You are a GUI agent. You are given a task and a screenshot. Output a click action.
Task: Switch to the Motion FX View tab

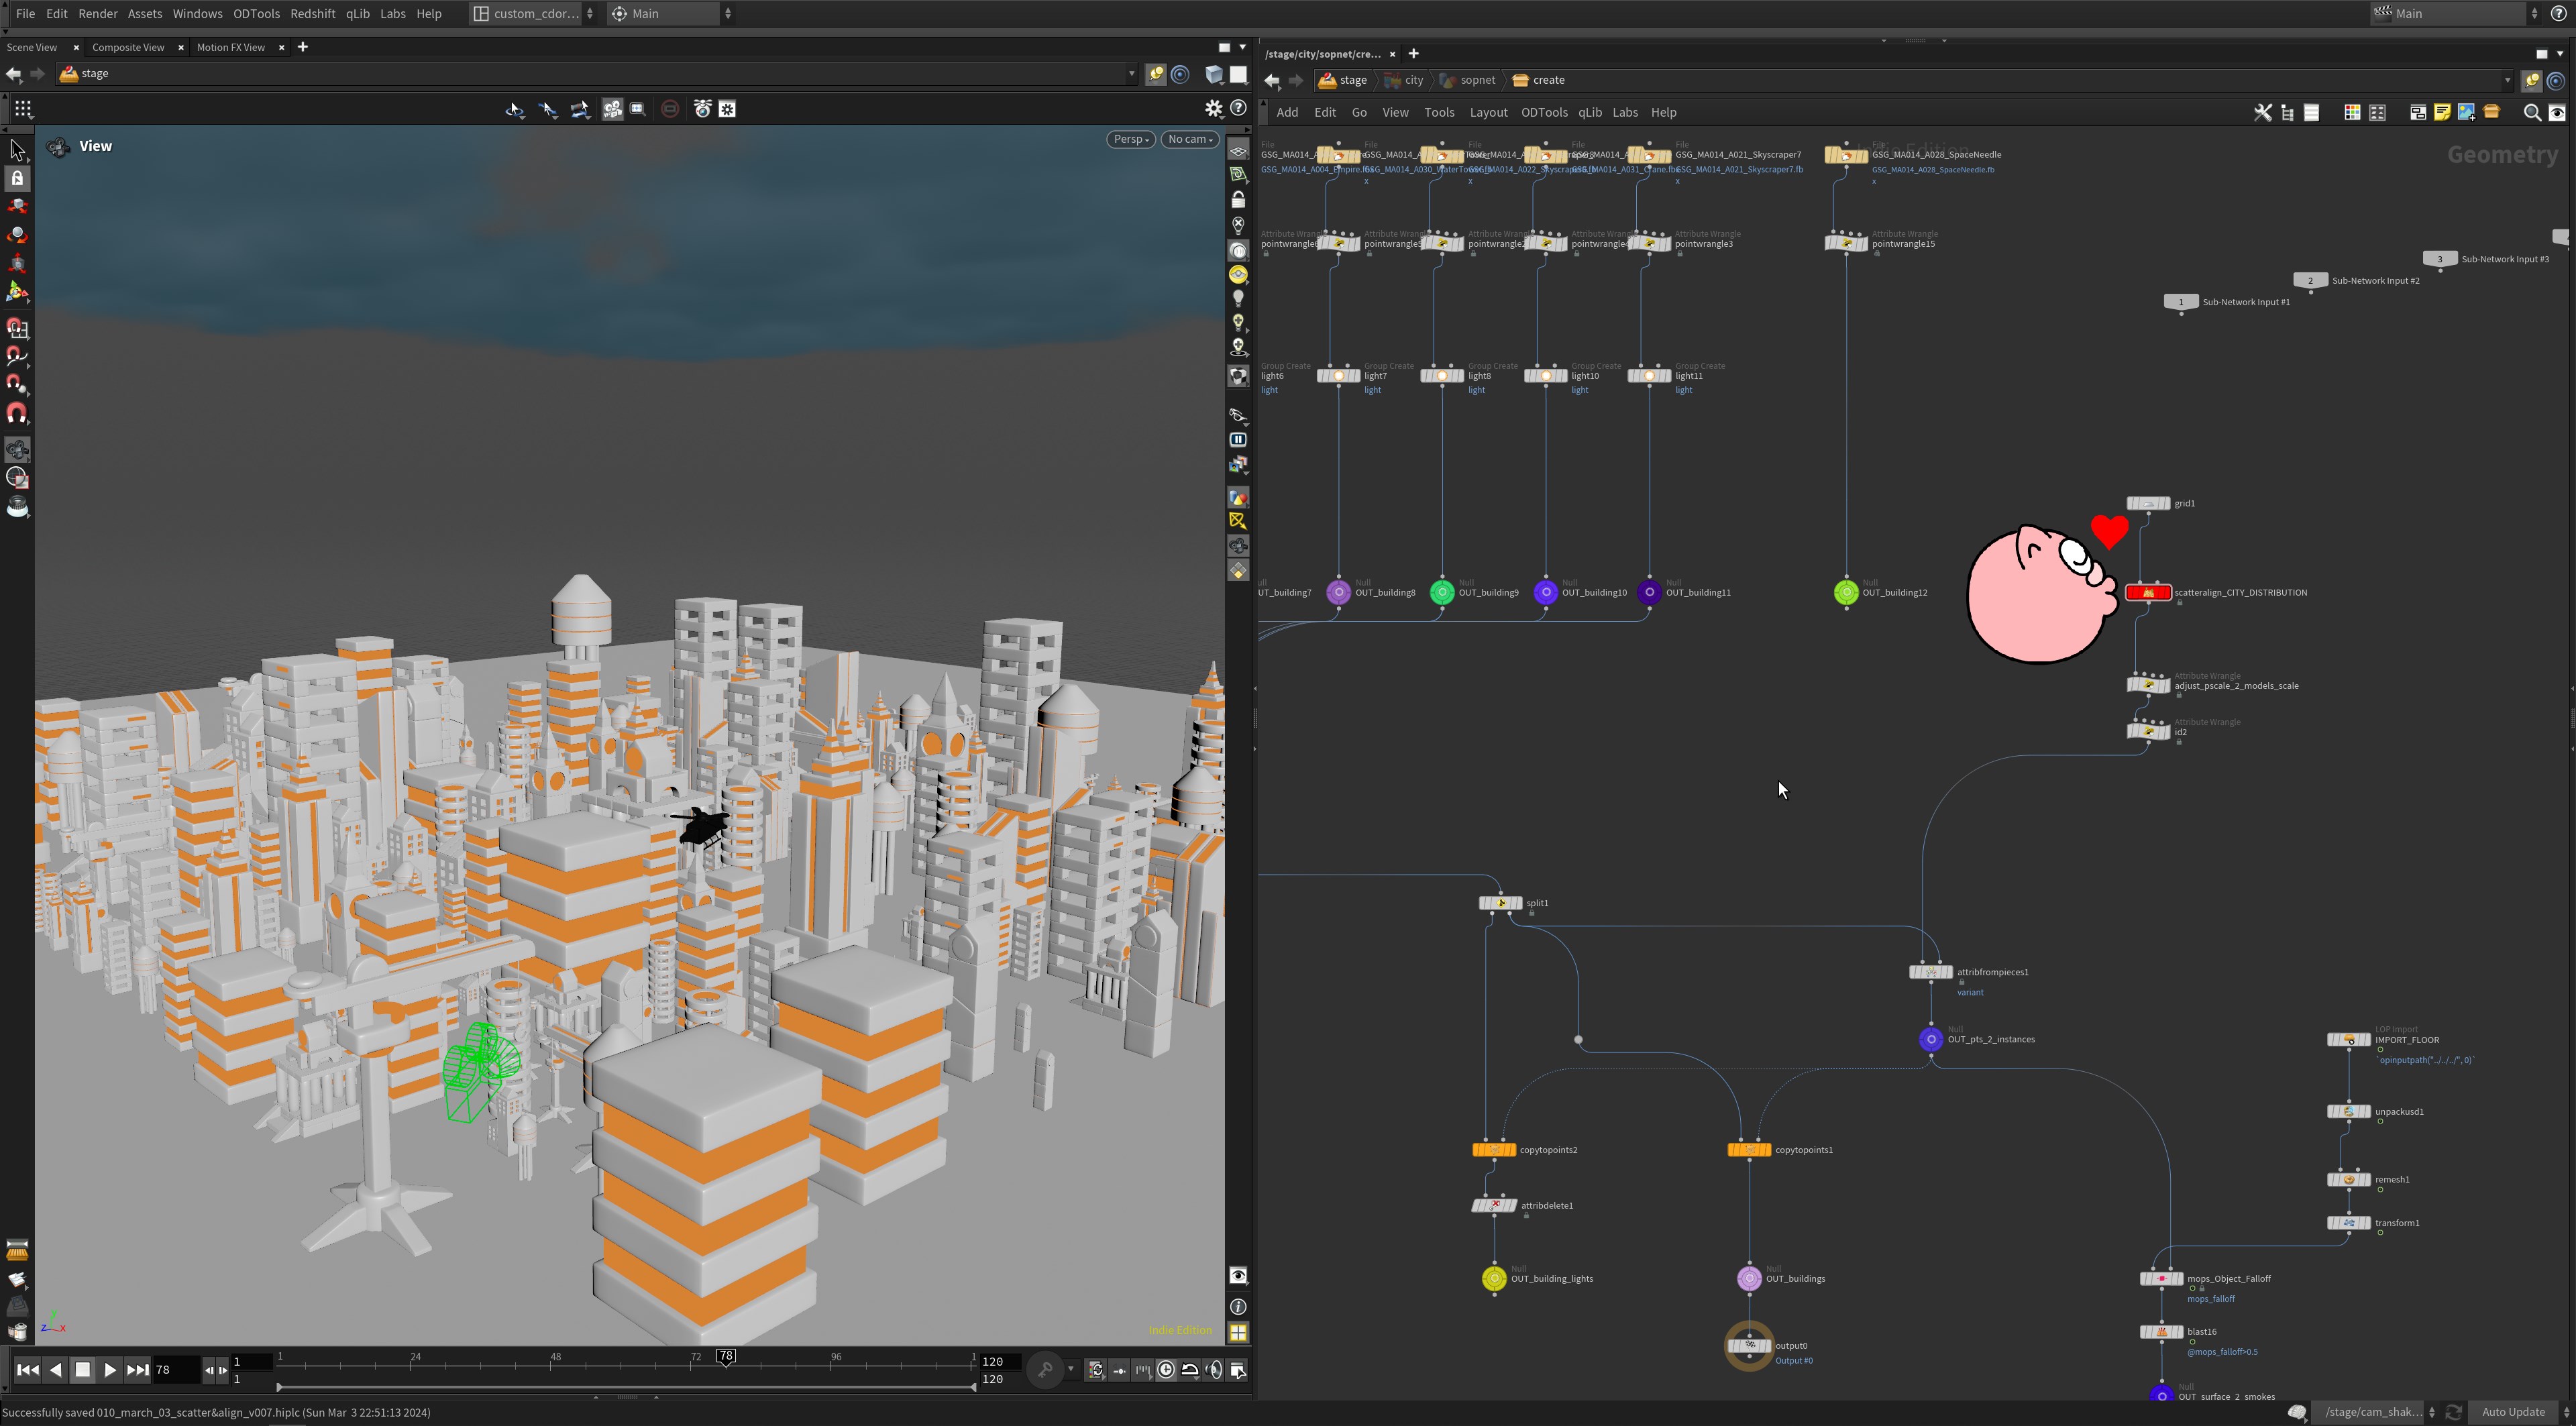231,48
